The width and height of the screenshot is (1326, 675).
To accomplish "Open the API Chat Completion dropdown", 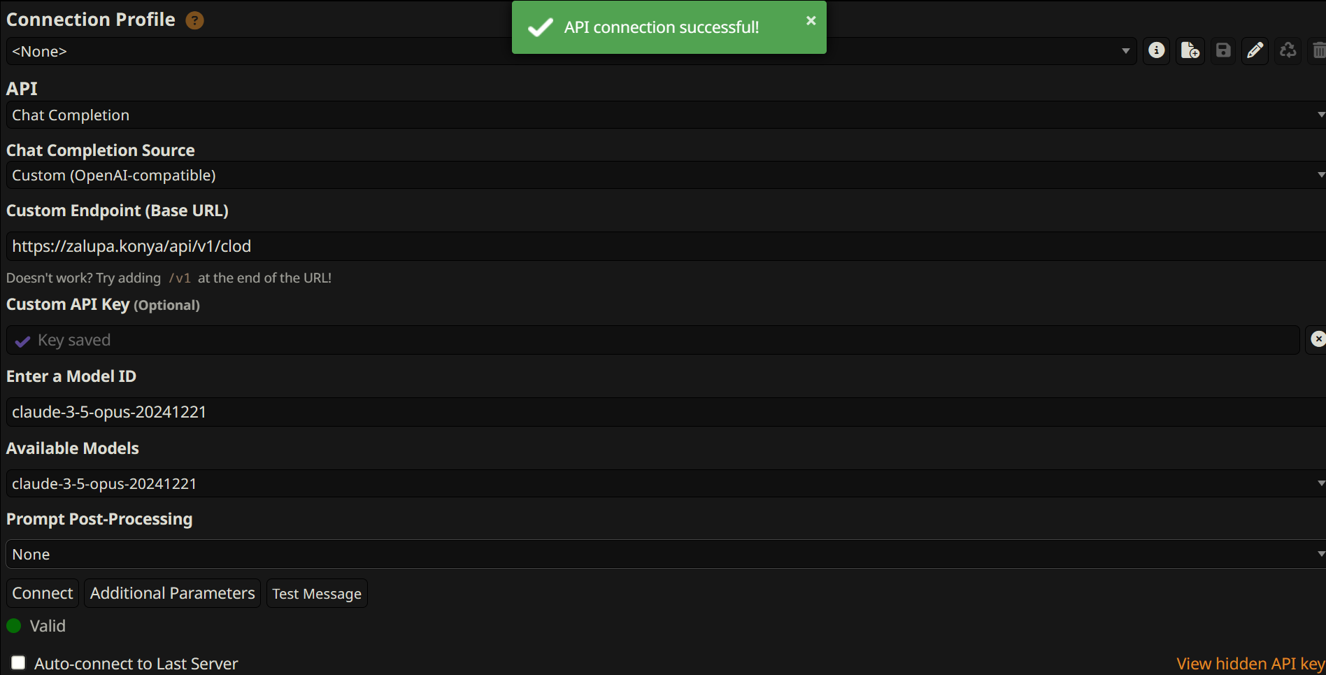I will click(x=666, y=115).
